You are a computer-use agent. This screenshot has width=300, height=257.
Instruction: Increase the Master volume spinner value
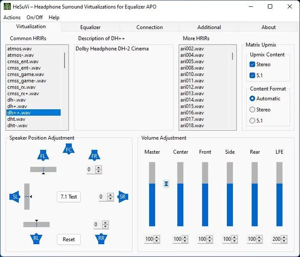pyautogui.click(x=157, y=237)
